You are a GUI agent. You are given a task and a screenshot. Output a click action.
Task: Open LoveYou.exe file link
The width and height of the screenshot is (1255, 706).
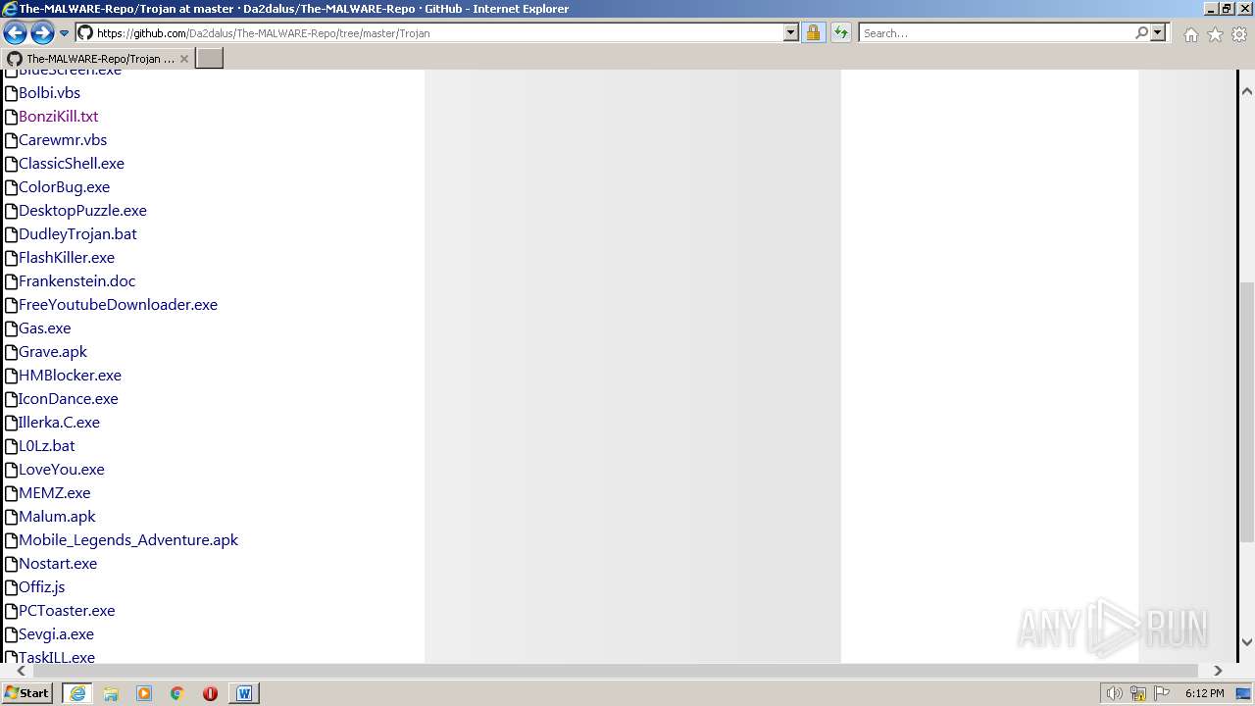pos(61,470)
